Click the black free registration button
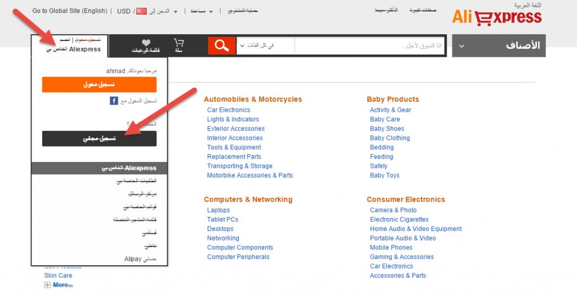The height and width of the screenshot is (299, 577). [x=99, y=138]
